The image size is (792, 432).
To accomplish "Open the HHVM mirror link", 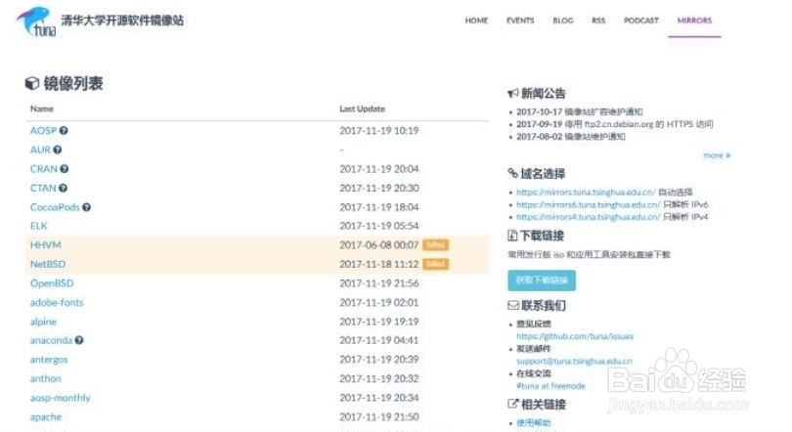I will pyautogui.click(x=45, y=245).
